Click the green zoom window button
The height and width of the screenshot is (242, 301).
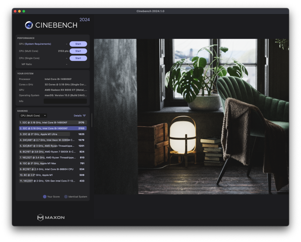(24, 11)
